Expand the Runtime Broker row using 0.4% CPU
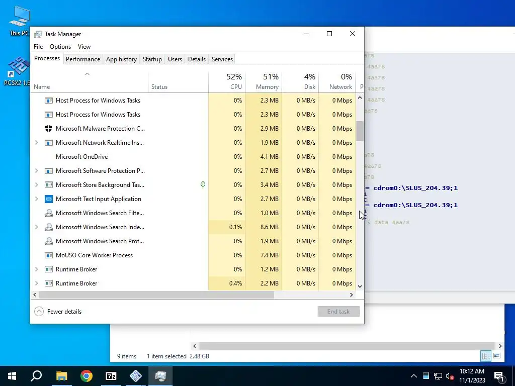Image resolution: width=515 pixels, height=386 pixels. point(36,283)
